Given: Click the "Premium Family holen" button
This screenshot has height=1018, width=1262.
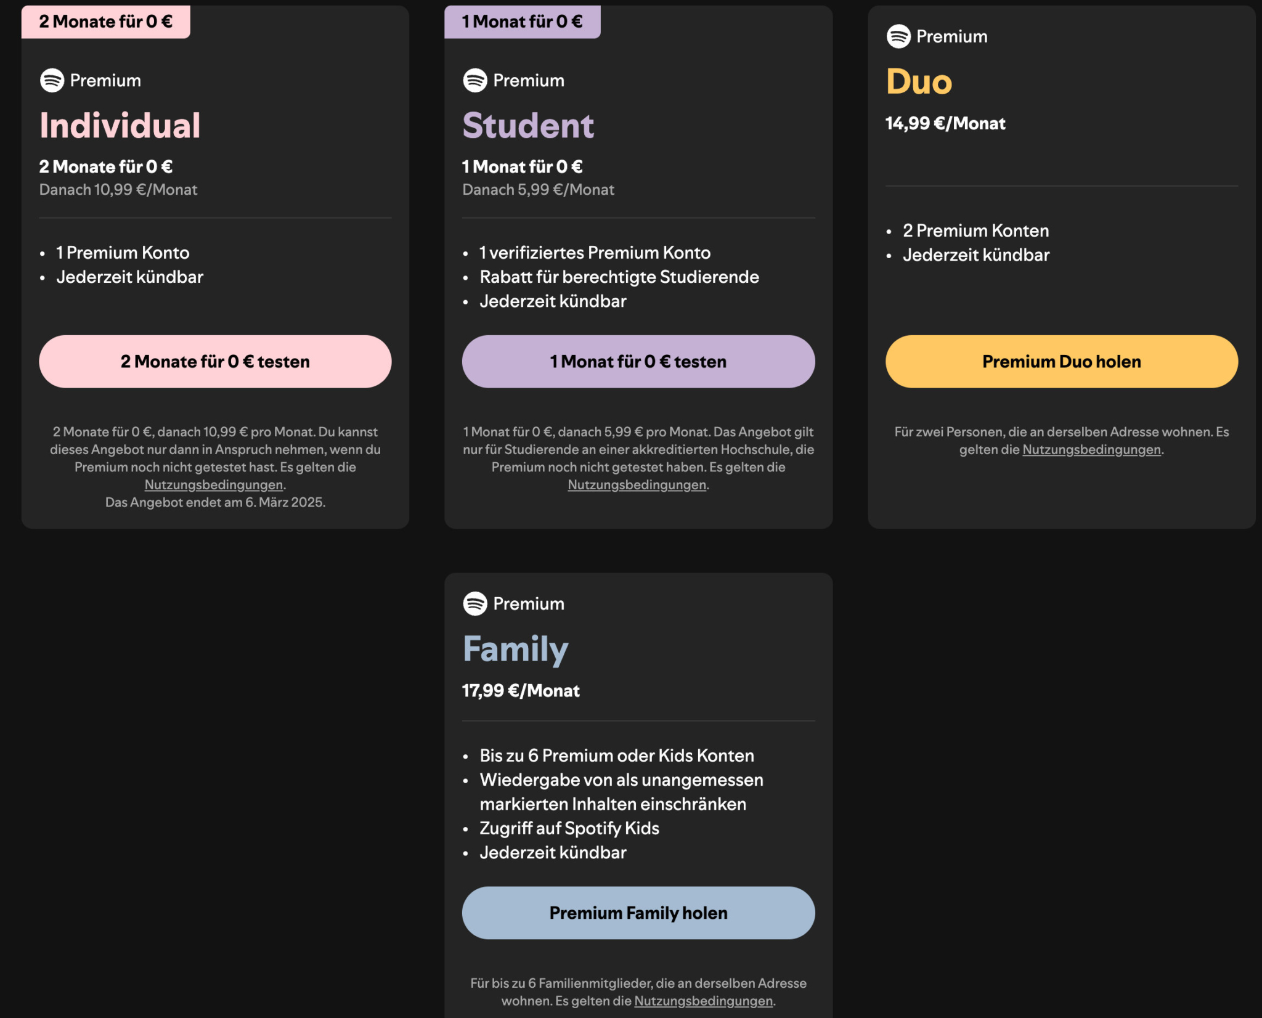Looking at the screenshot, I should (x=638, y=913).
